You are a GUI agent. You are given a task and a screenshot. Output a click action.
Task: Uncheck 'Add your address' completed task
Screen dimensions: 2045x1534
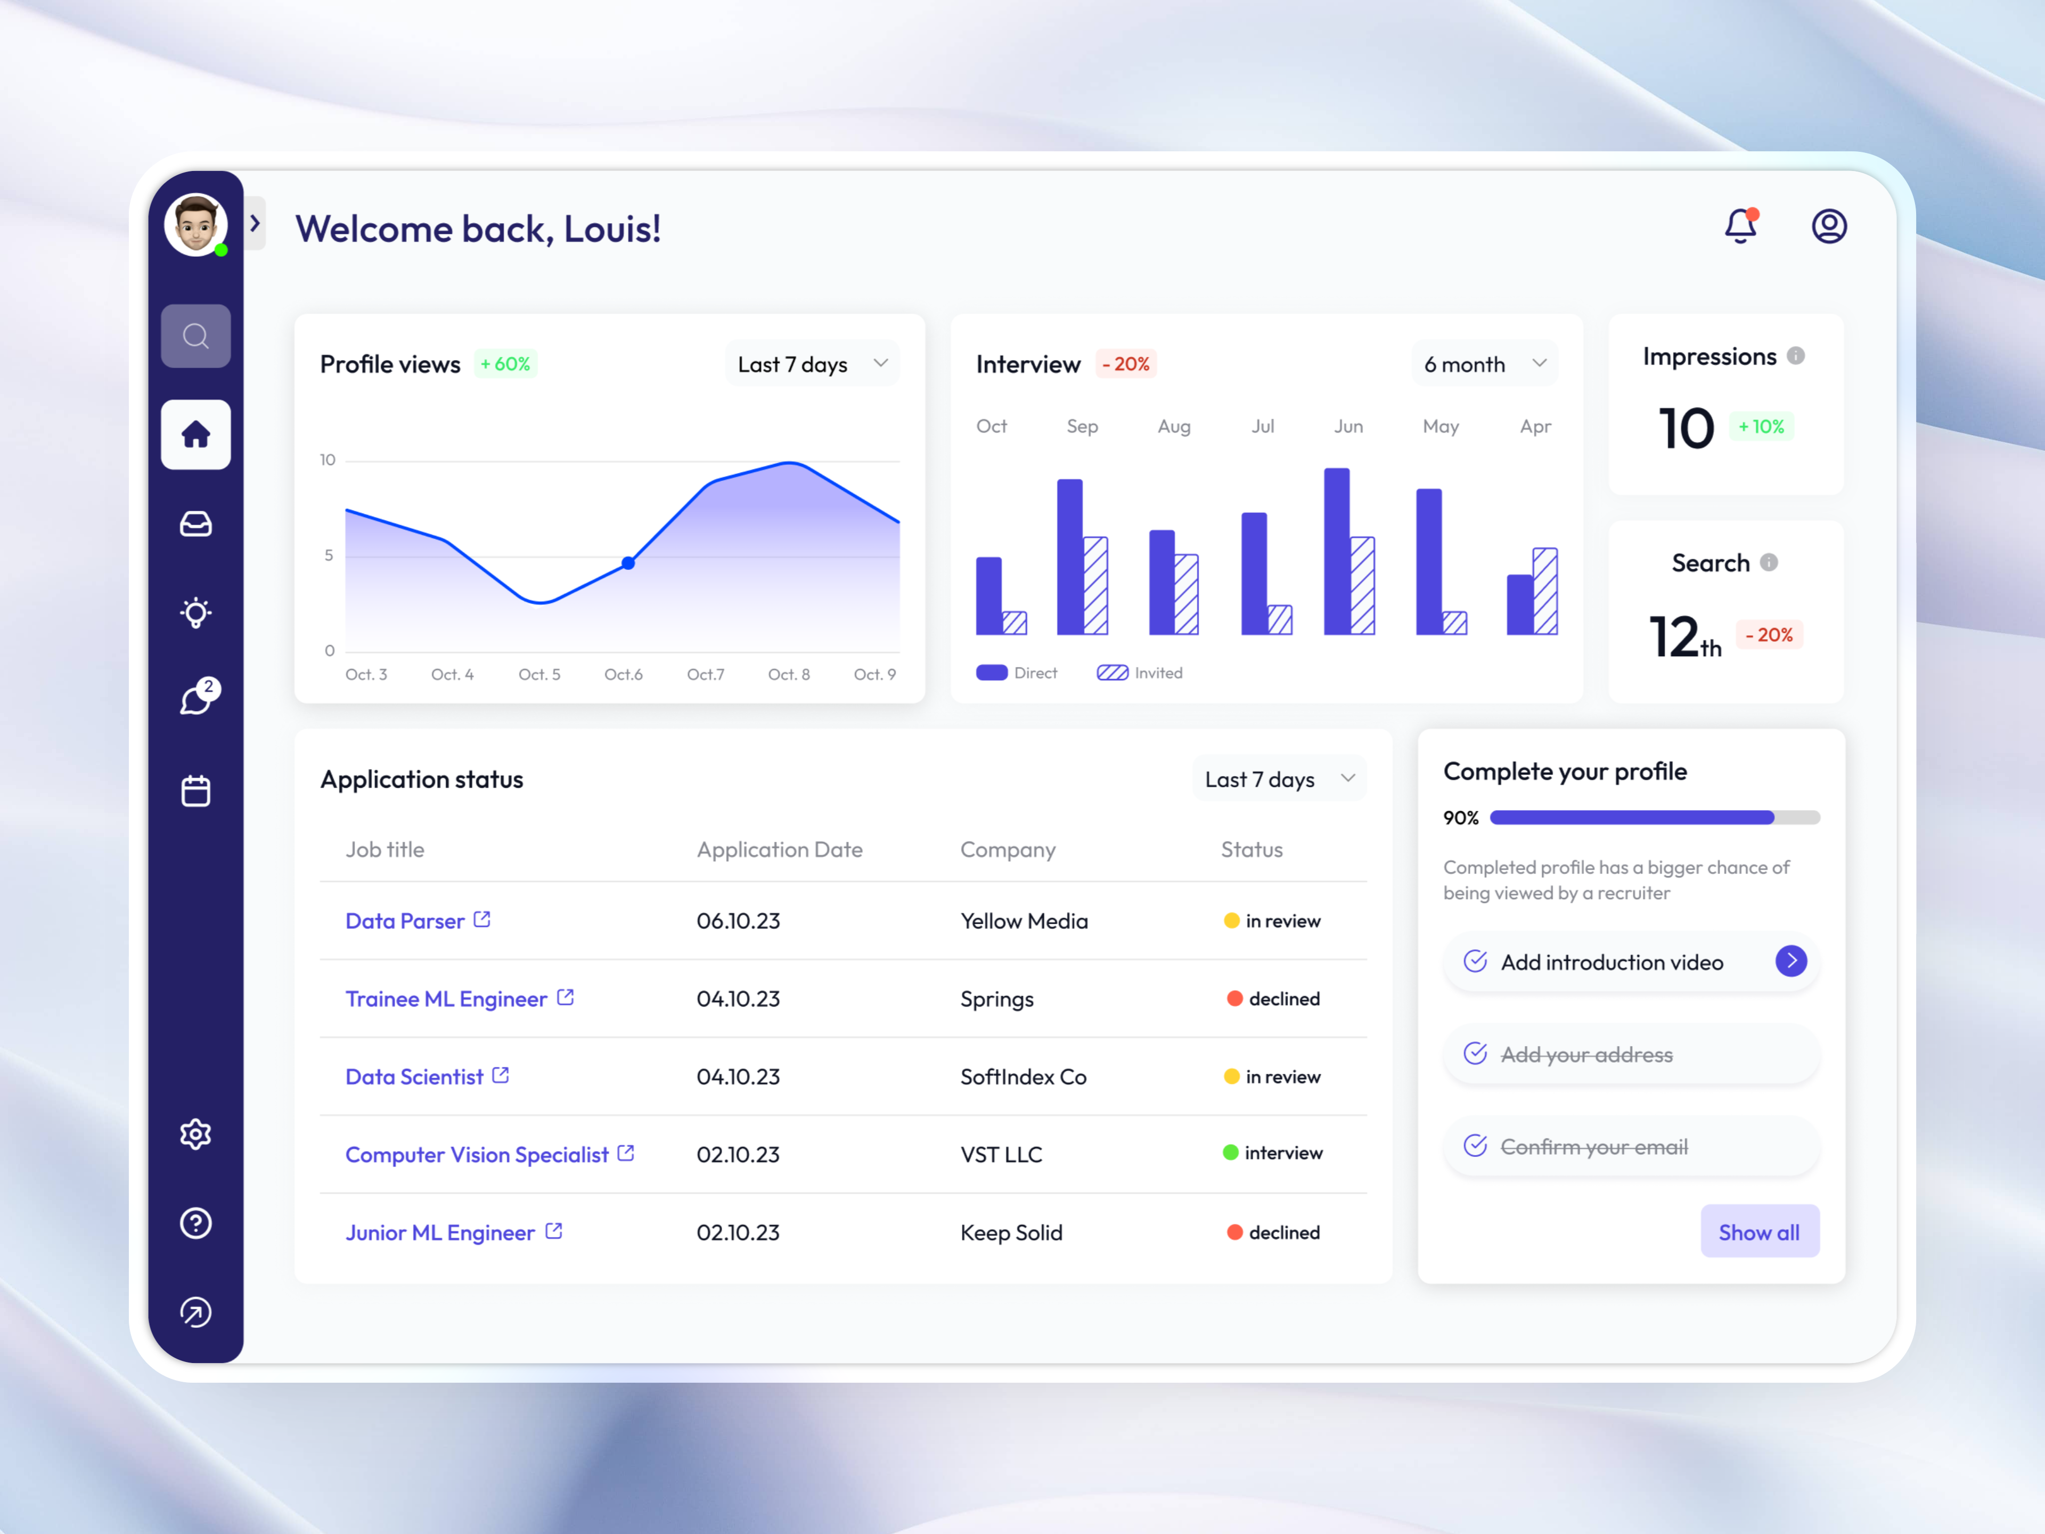1476,1054
